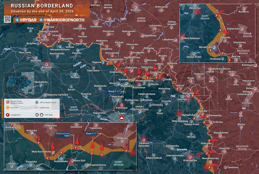Click the war zone striped swatch in legend
This screenshot has height=174, width=259.
(x=7, y=108)
